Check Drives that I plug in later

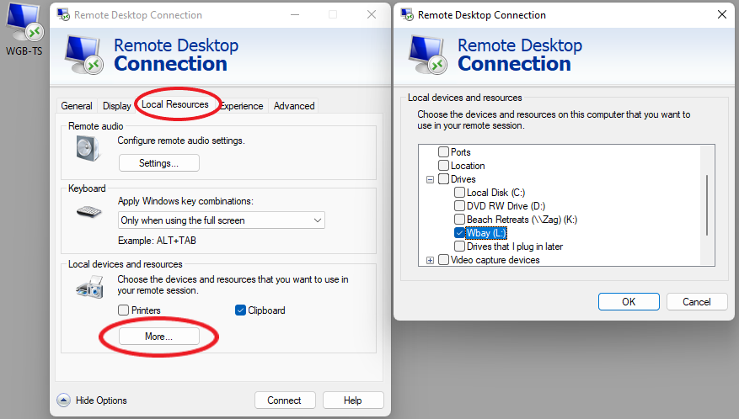[x=459, y=247]
